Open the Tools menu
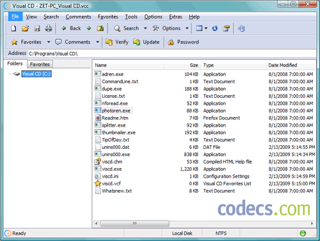This screenshot has height=241, width=320. [131, 17]
